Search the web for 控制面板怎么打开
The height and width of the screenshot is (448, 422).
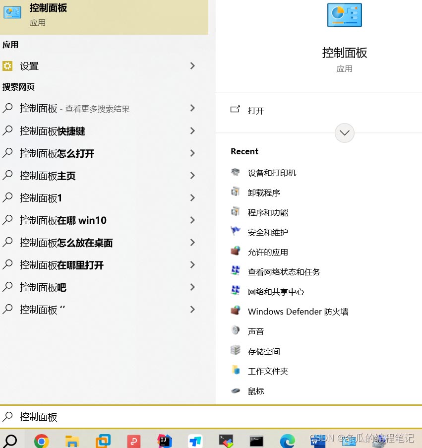57,153
